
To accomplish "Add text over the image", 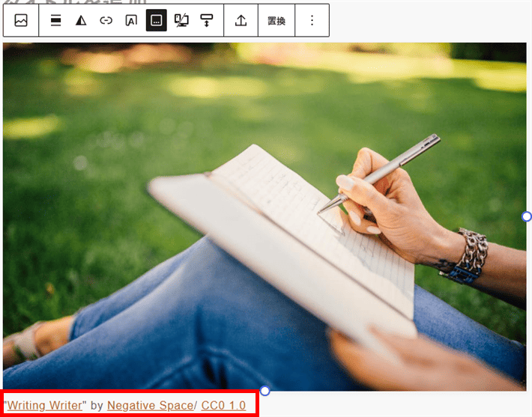I will click(131, 20).
